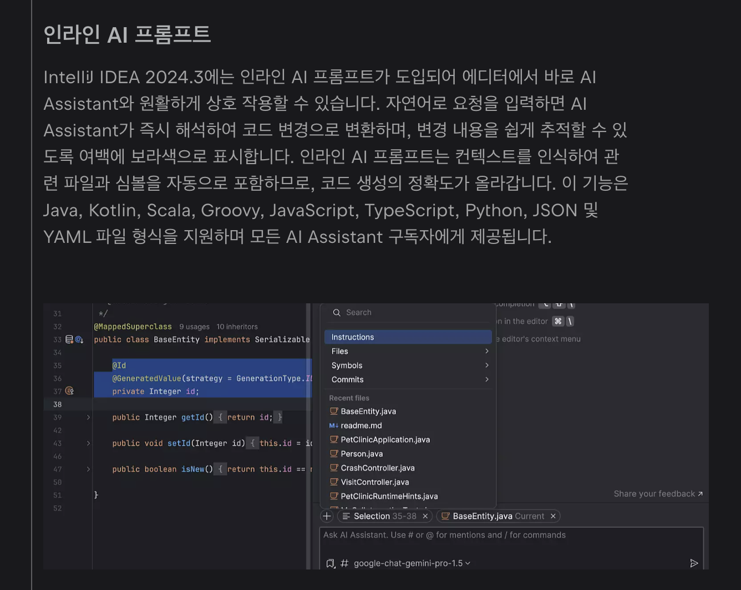Click the Java icon beside PetClinicRuntimeHints.java
The width and height of the screenshot is (741, 590).
(334, 496)
